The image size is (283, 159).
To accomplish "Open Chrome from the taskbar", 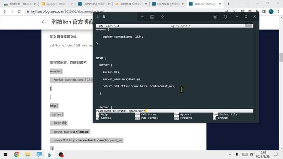I will pyautogui.click(x=17, y=155).
